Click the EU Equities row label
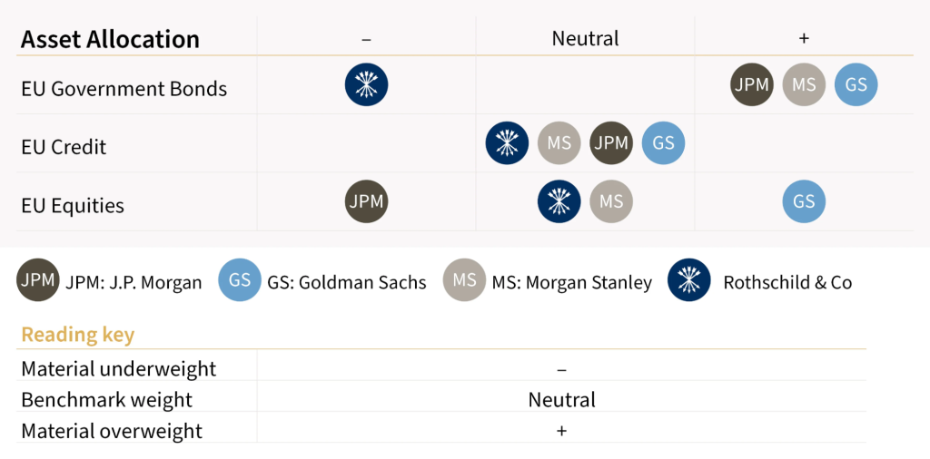 73,205
